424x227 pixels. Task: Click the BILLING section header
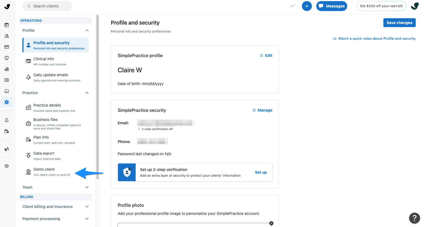tap(56, 197)
